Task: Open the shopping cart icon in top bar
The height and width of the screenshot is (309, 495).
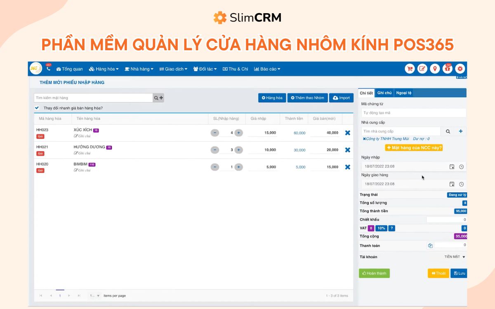Action: (409, 69)
